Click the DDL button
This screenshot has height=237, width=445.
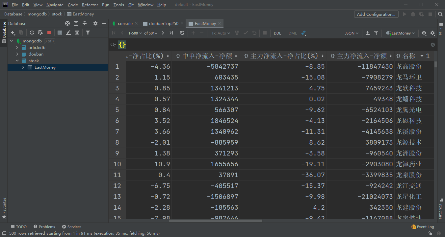(x=277, y=33)
